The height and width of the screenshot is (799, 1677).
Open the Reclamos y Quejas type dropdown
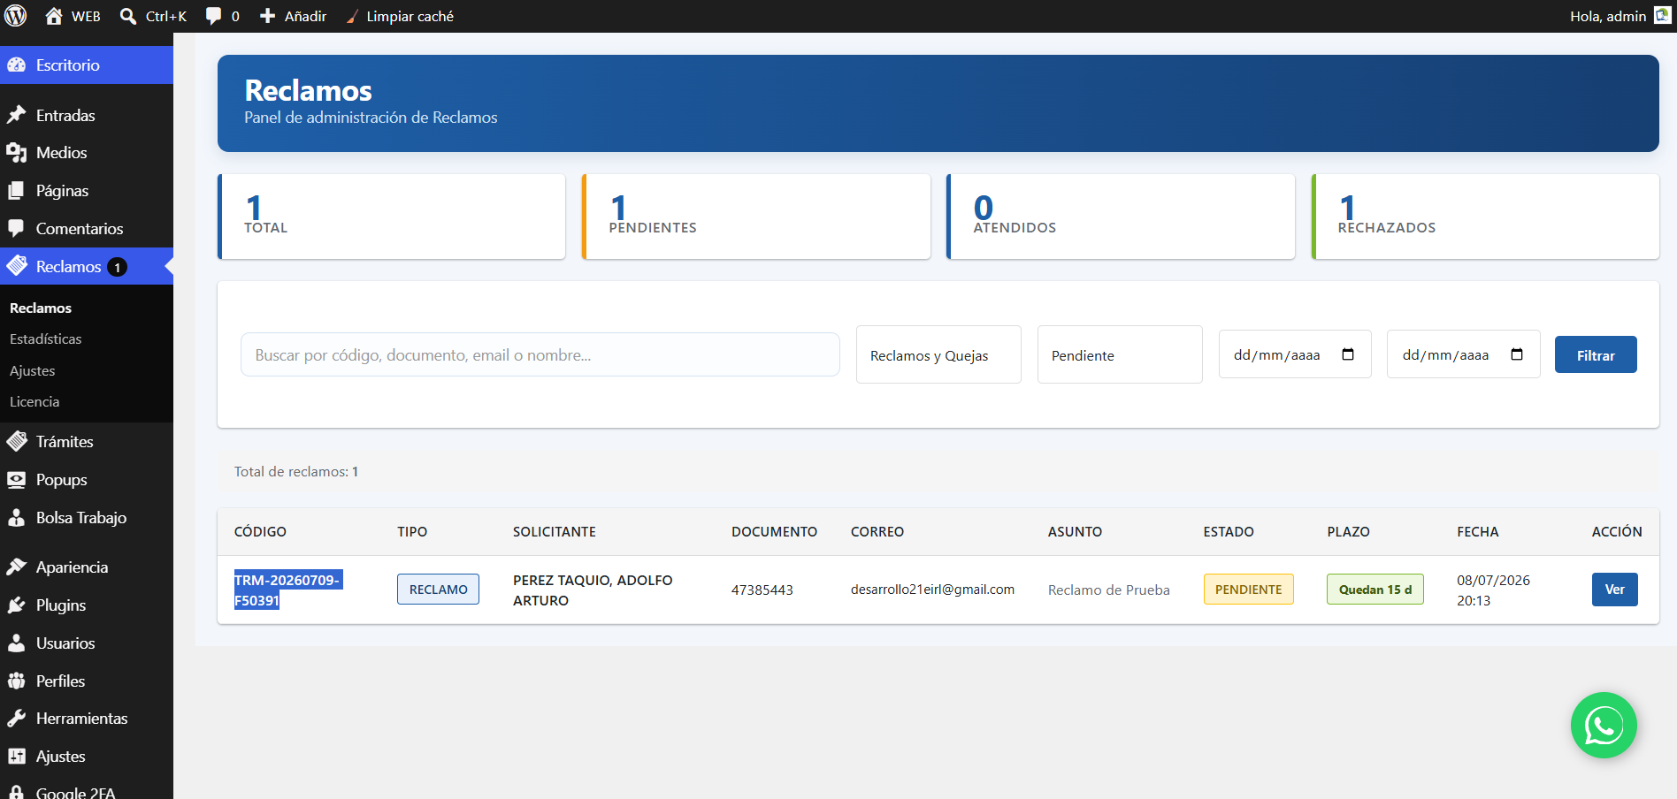(938, 354)
